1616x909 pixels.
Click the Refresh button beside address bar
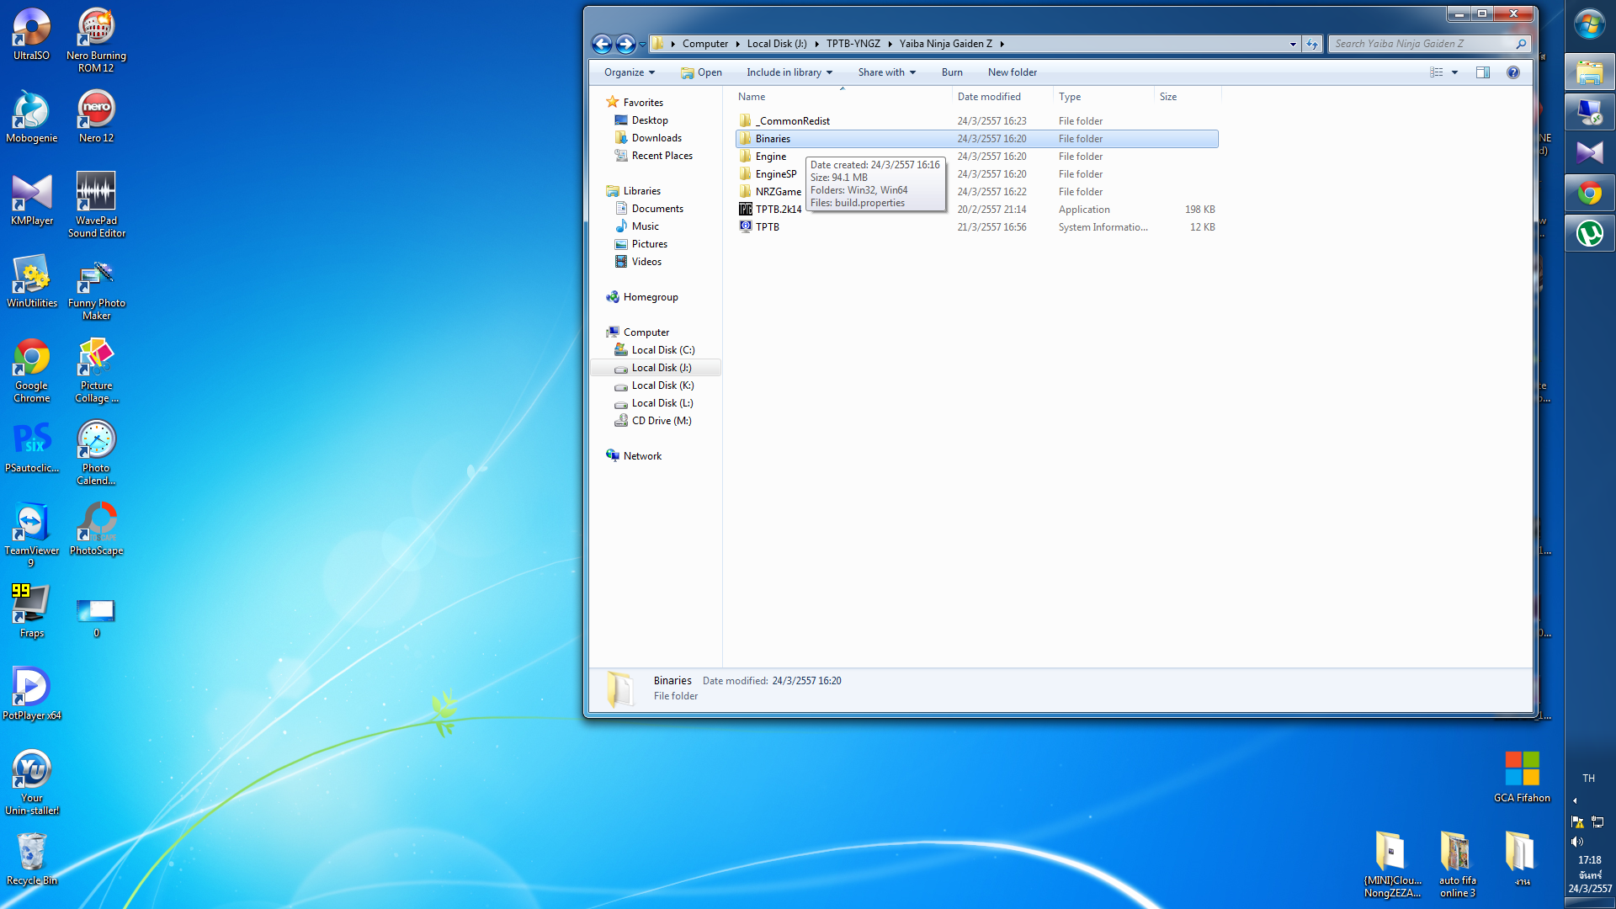(1312, 44)
